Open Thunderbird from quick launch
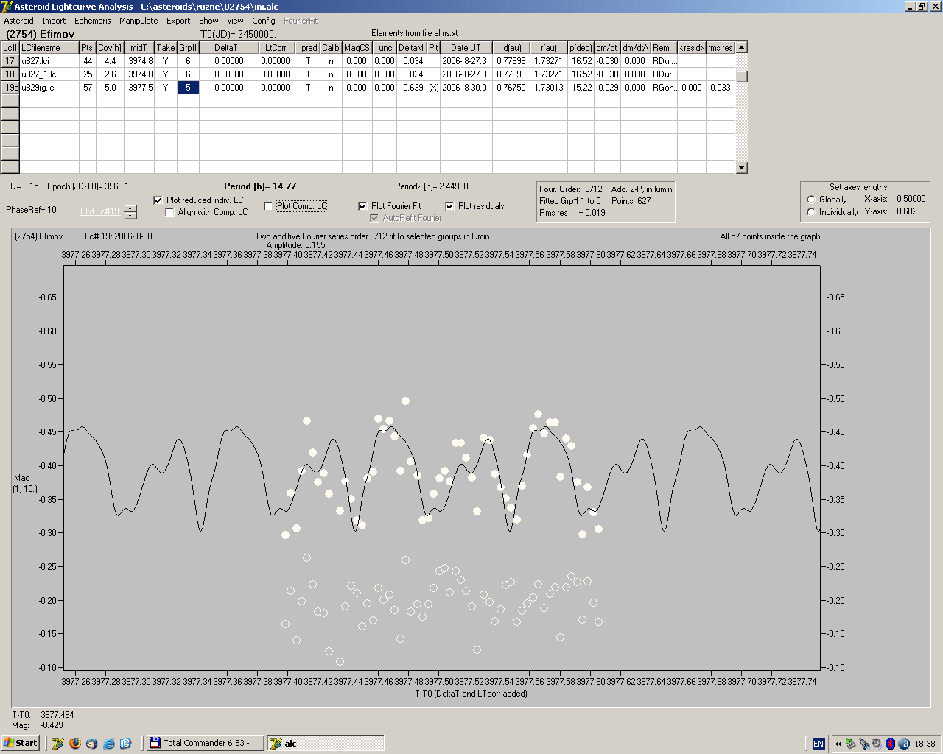Image resolution: width=943 pixels, height=754 pixels. pos(91,744)
